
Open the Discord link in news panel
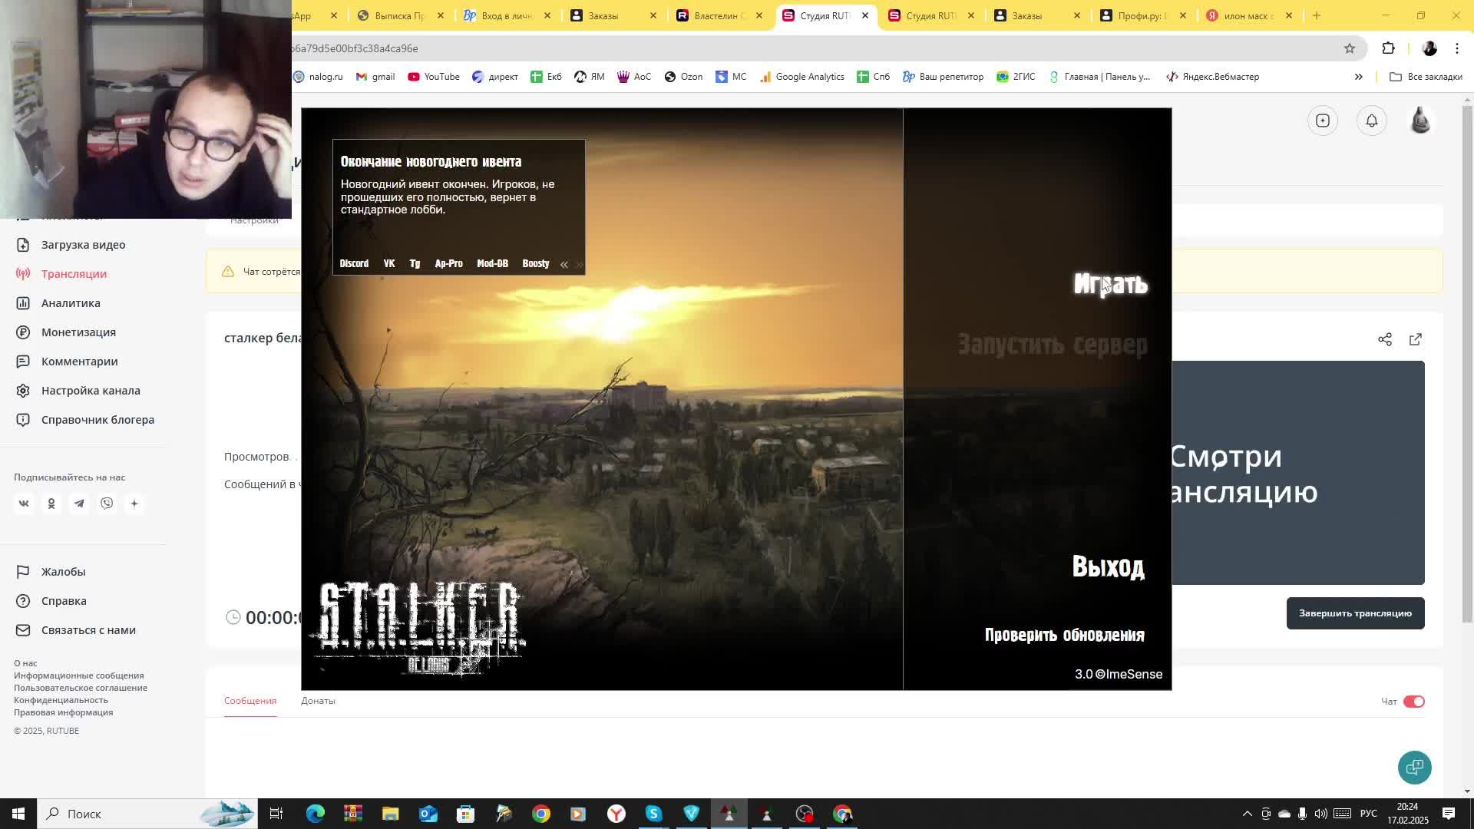354,263
